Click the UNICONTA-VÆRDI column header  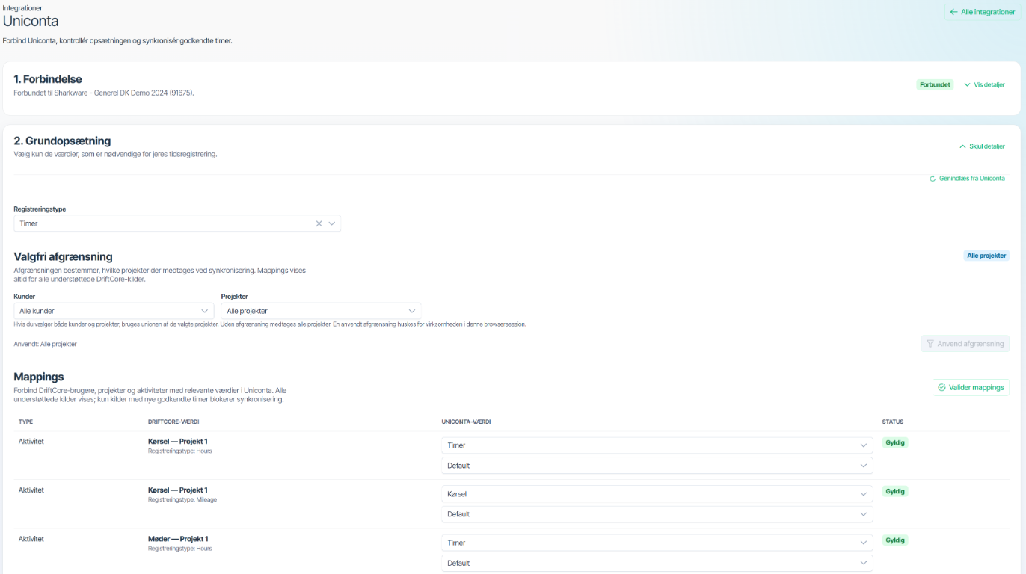click(x=466, y=422)
